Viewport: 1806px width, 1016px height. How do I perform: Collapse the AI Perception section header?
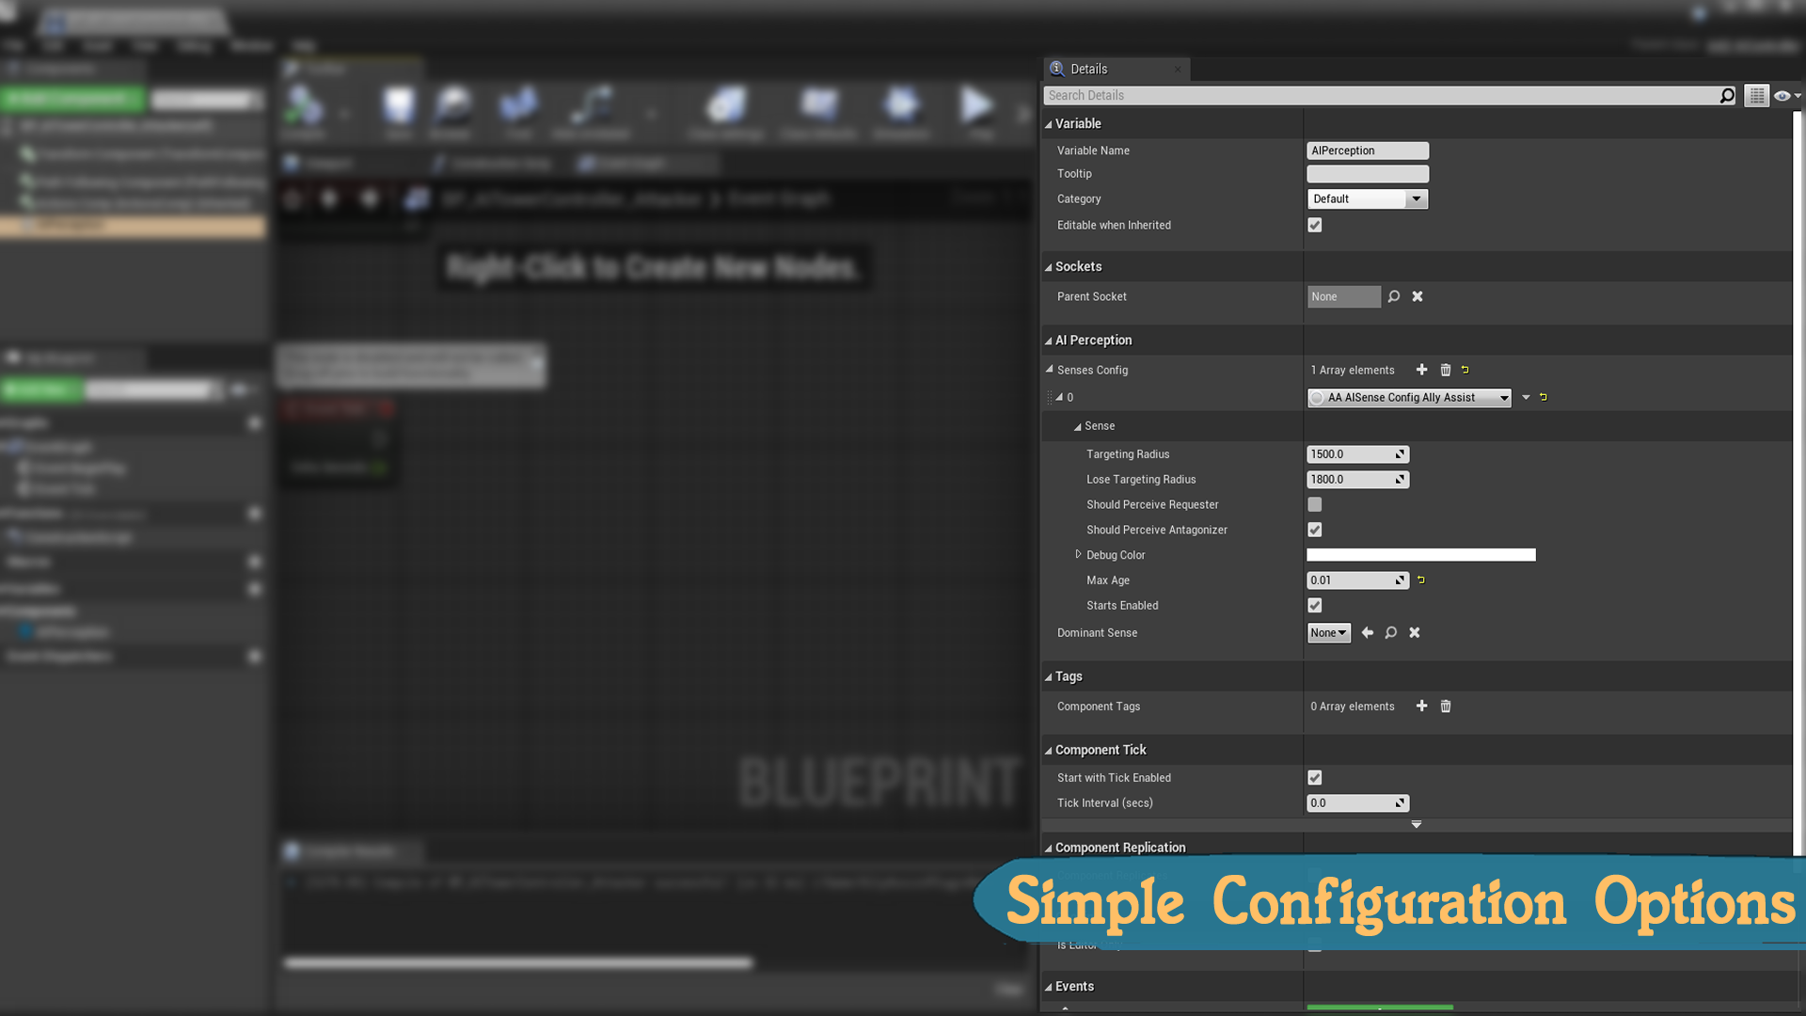pyautogui.click(x=1093, y=341)
